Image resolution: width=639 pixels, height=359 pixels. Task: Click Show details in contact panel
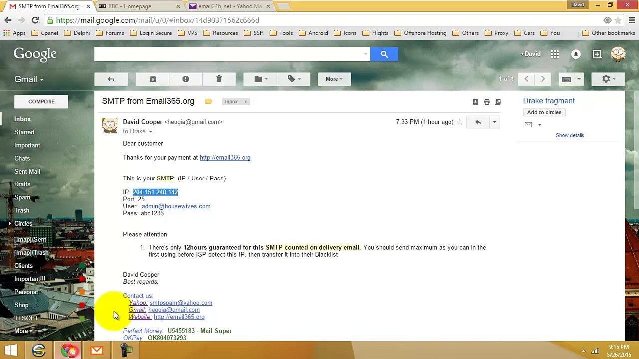pos(570,135)
